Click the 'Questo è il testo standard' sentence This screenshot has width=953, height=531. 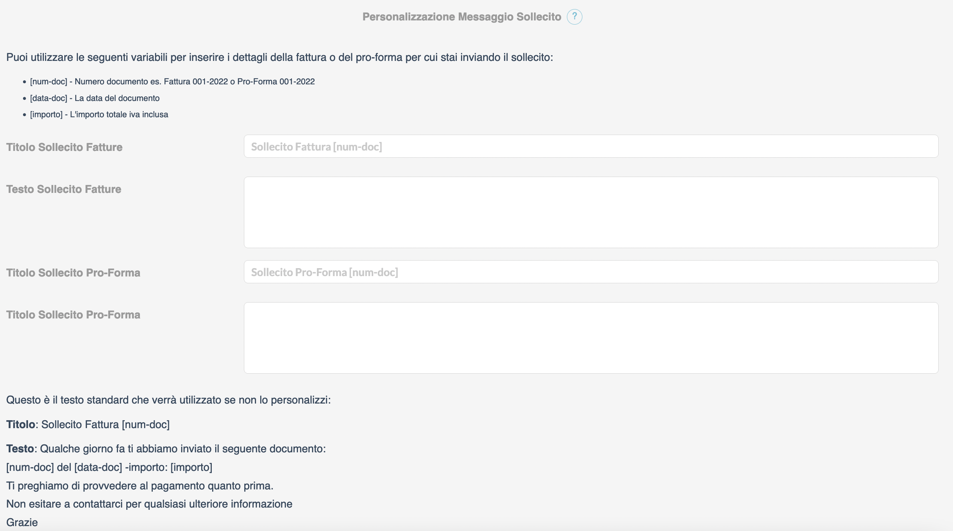click(x=168, y=400)
